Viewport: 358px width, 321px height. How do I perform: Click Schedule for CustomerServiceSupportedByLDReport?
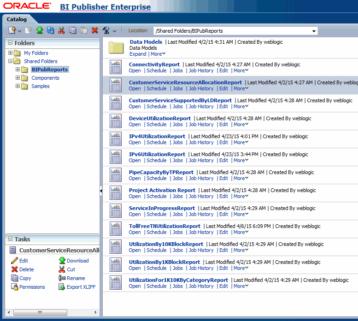click(157, 106)
